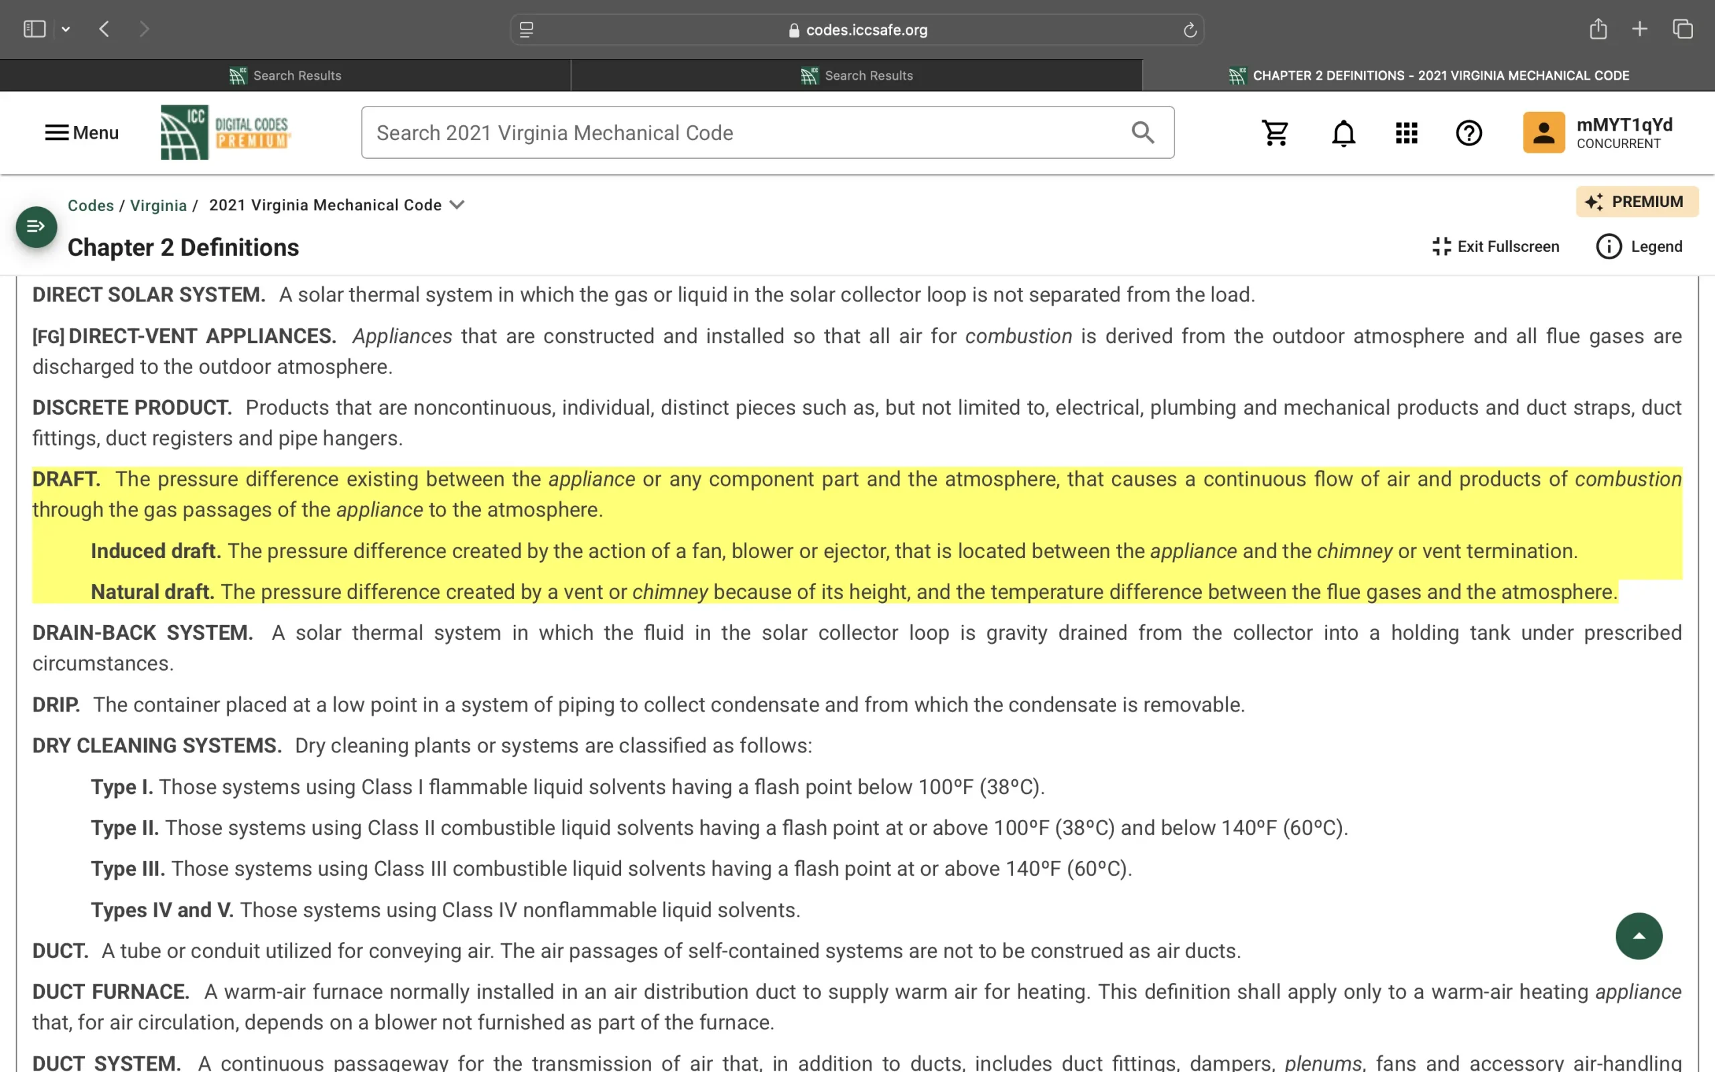Toggle the Safari sidebar panel
This screenshot has height=1072, width=1715.
(34, 29)
